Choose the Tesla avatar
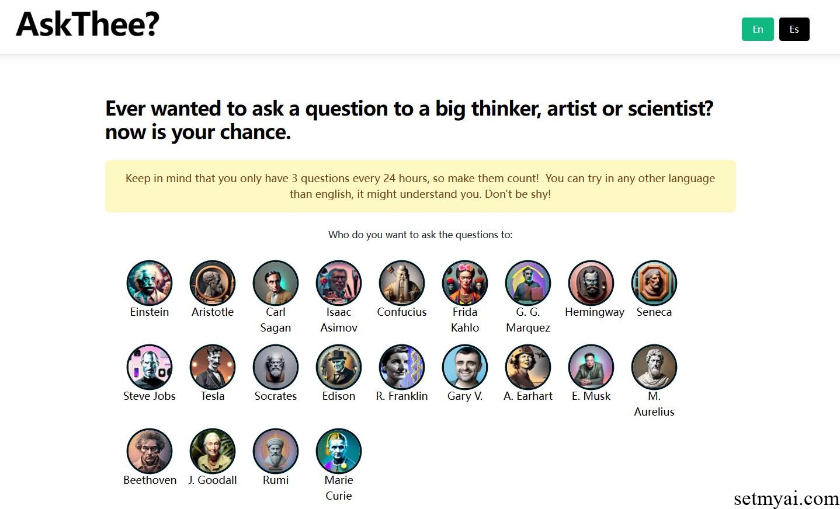This screenshot has width=840, height=509. [x=213, y=367]
